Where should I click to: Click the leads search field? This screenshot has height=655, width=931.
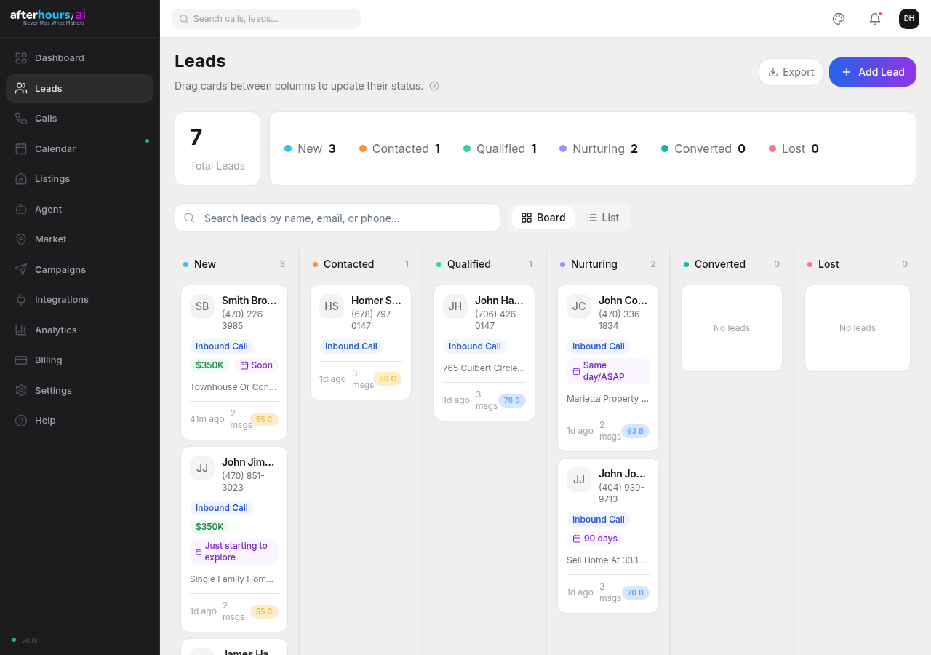[337, 218]
